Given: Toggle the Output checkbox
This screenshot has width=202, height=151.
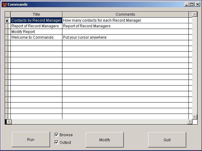Looking at the screenshot, I should 56,142.
